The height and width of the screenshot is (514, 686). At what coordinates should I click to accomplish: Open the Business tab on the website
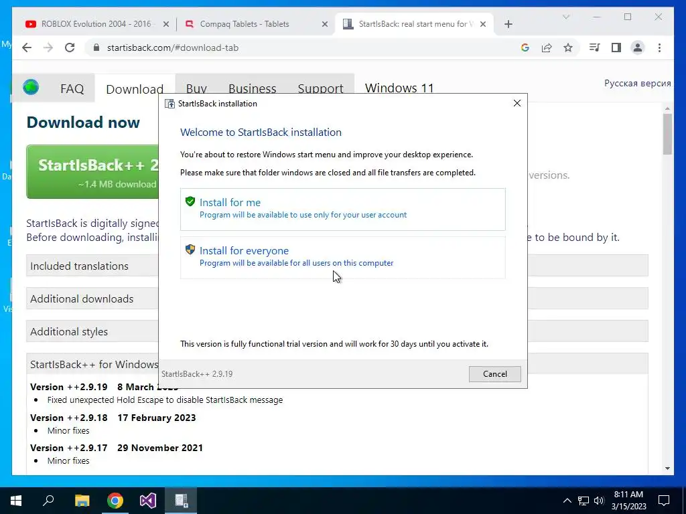tap(253, 88)
